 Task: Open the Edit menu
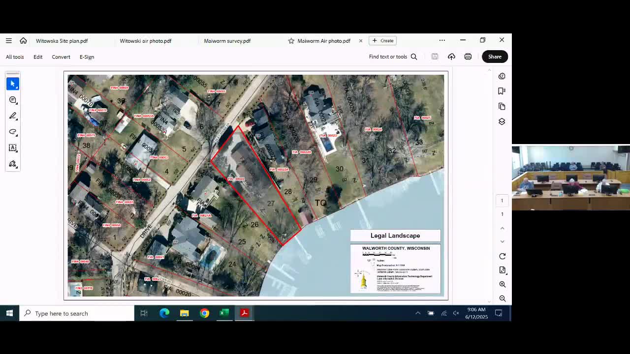pos(38,57)
